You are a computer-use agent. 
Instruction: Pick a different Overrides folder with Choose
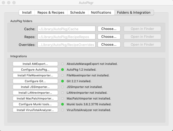[x=109, y=45]
